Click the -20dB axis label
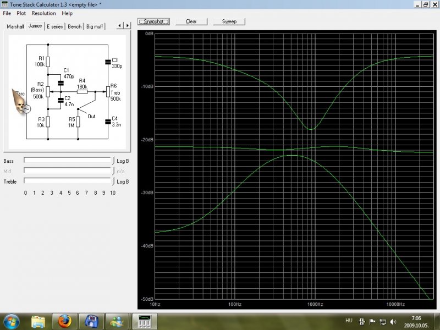 147,140
